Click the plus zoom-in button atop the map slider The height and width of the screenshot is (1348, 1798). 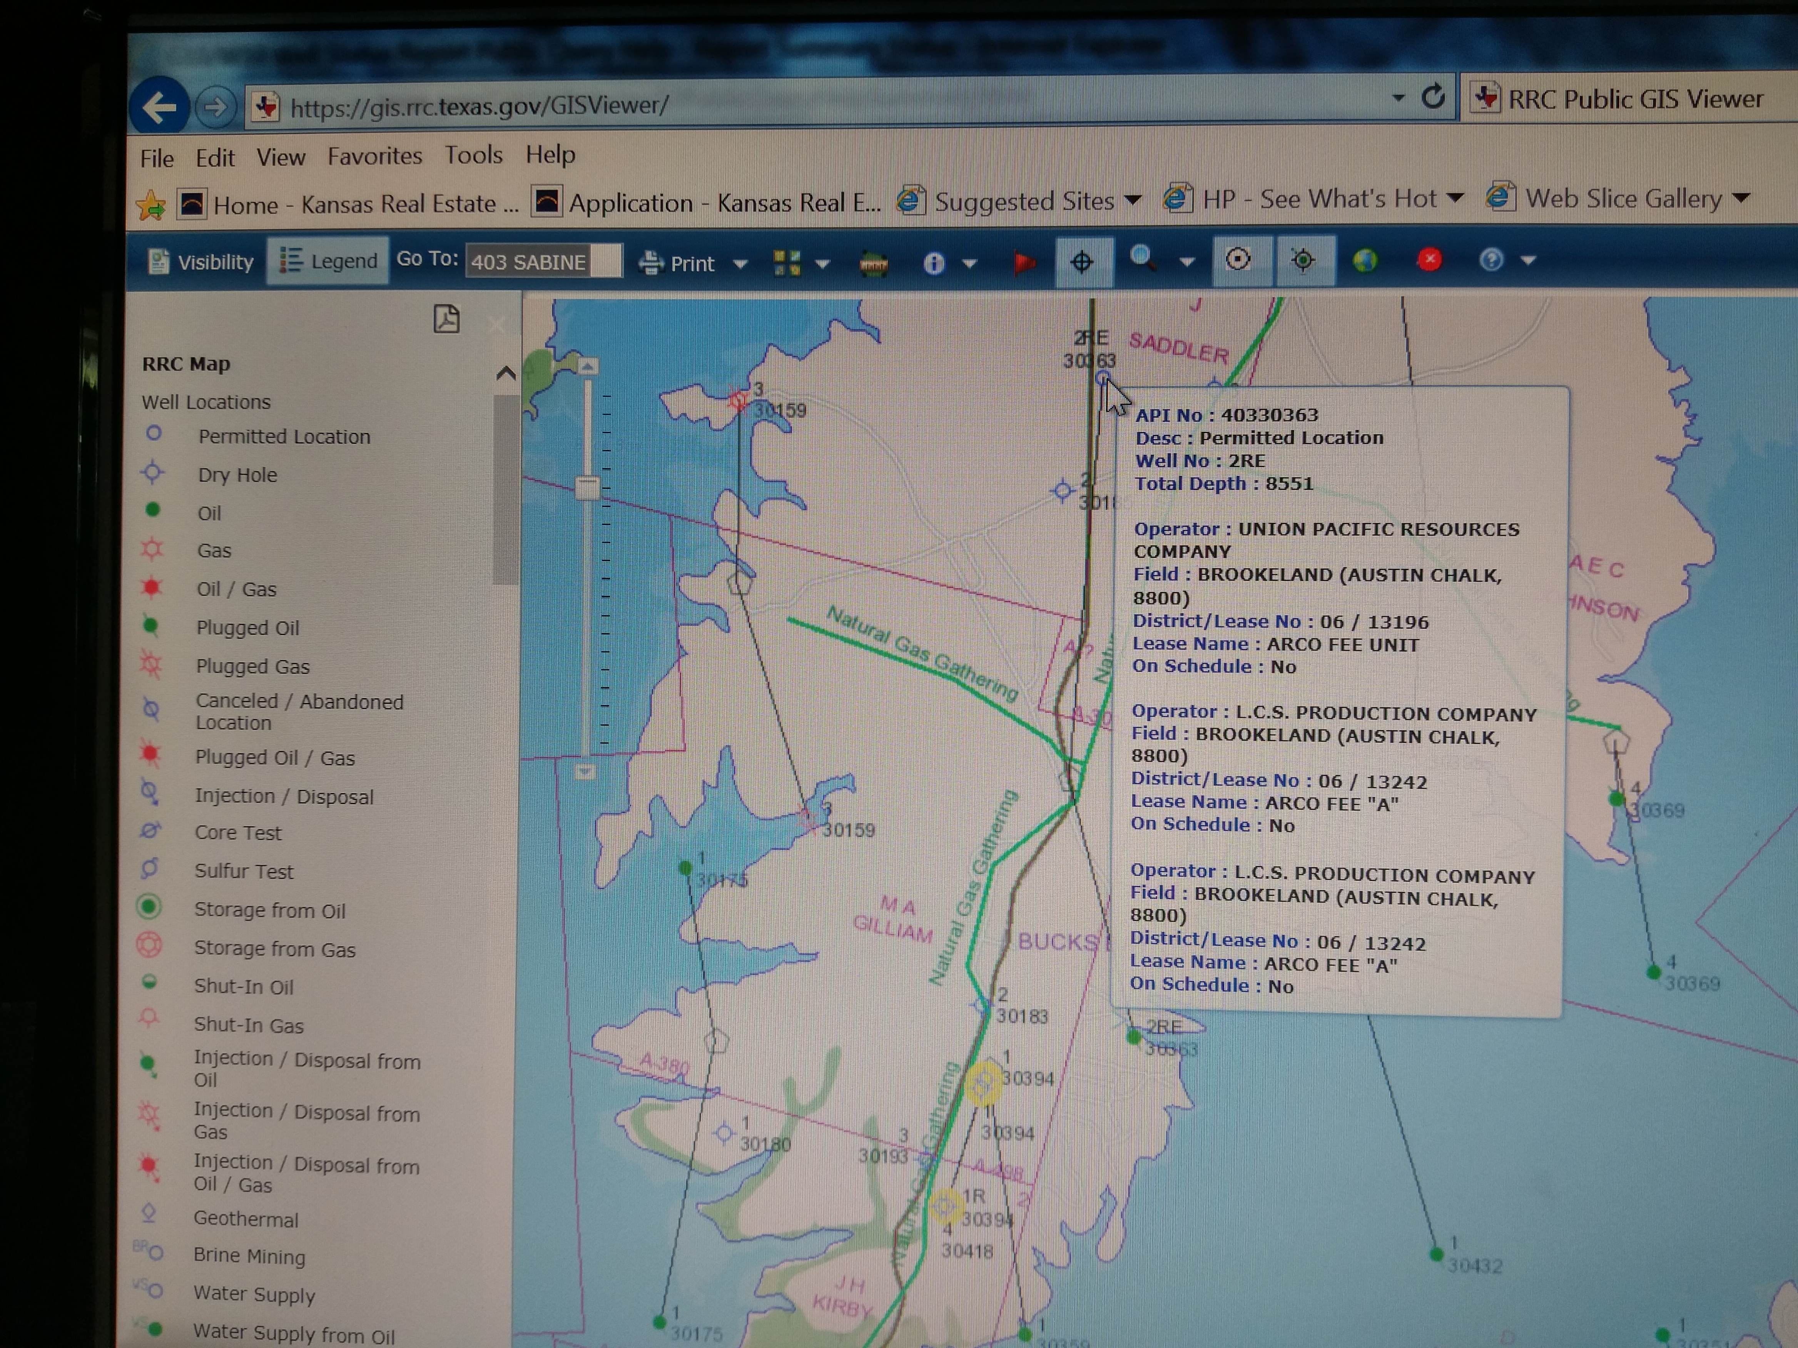coord(588,367)
